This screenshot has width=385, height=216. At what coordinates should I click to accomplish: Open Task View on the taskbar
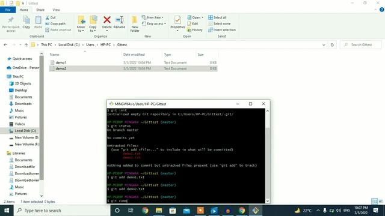[x=131, y=211]
